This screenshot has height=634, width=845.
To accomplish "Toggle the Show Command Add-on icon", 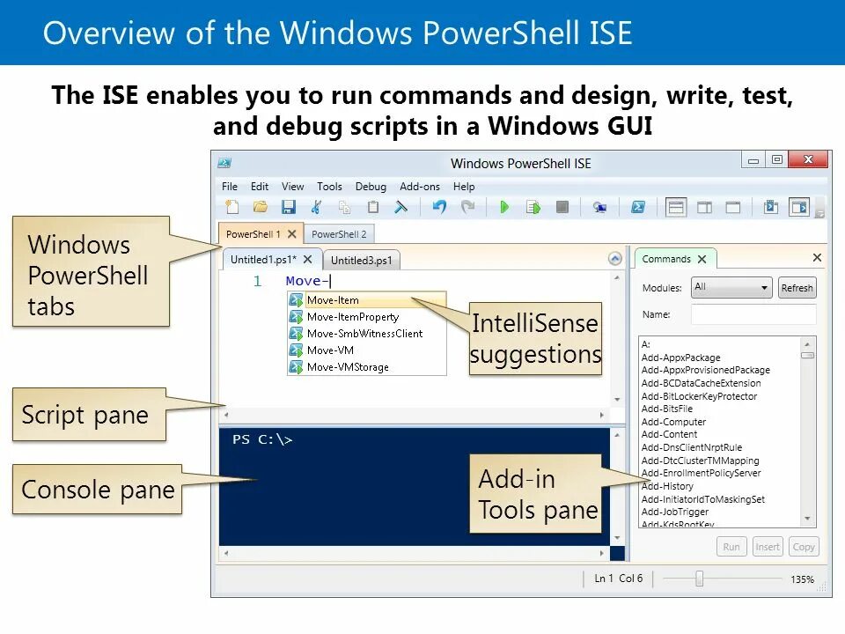I will 798,207.
